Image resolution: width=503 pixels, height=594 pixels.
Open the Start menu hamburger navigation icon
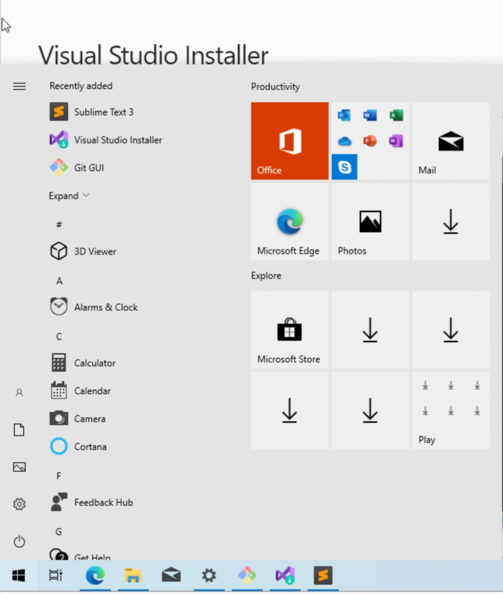(x=20, y=86)
